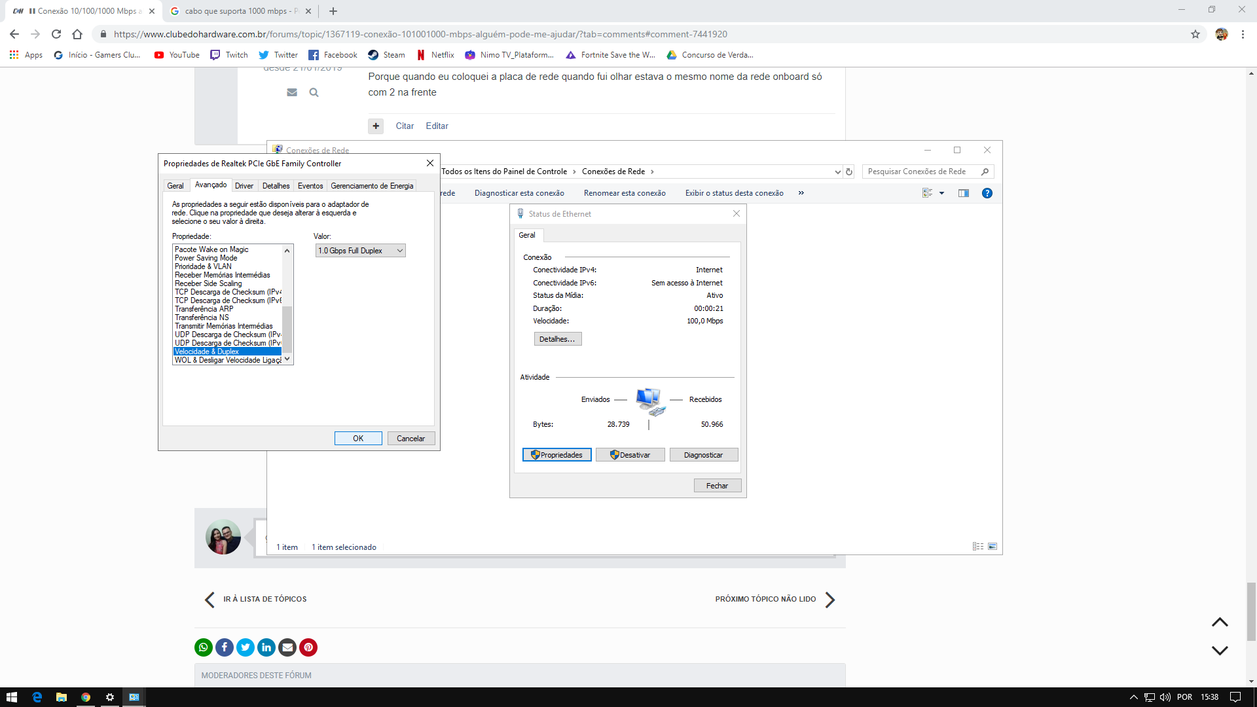Viewport: 1257px width, 707px height.
Task: Open Facebook bookmark
Action: (333, 55)
